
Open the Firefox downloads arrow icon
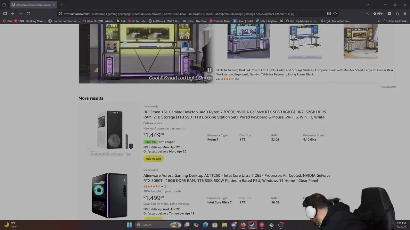pos(367,14)
